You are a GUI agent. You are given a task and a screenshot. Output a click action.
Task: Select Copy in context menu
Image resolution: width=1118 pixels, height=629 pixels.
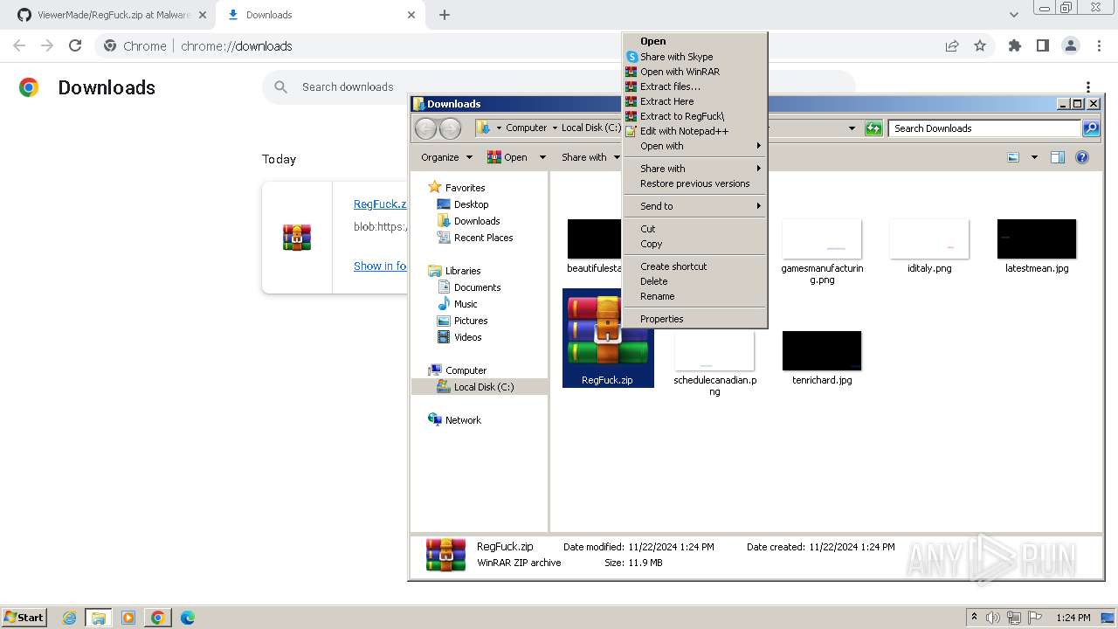pos(695,244)
